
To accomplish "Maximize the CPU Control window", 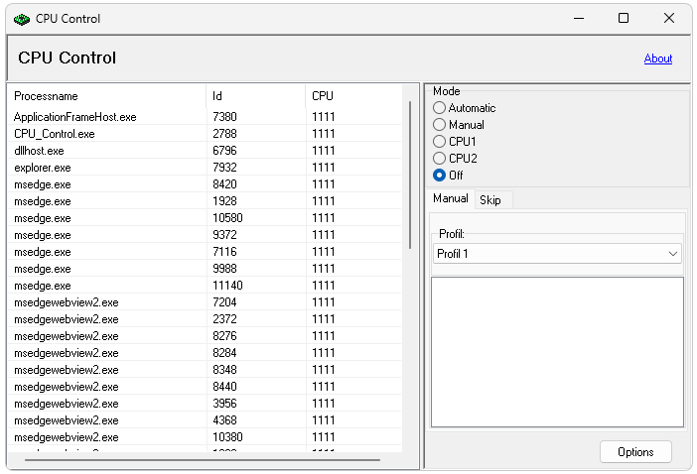I will [x=623, y=18].
